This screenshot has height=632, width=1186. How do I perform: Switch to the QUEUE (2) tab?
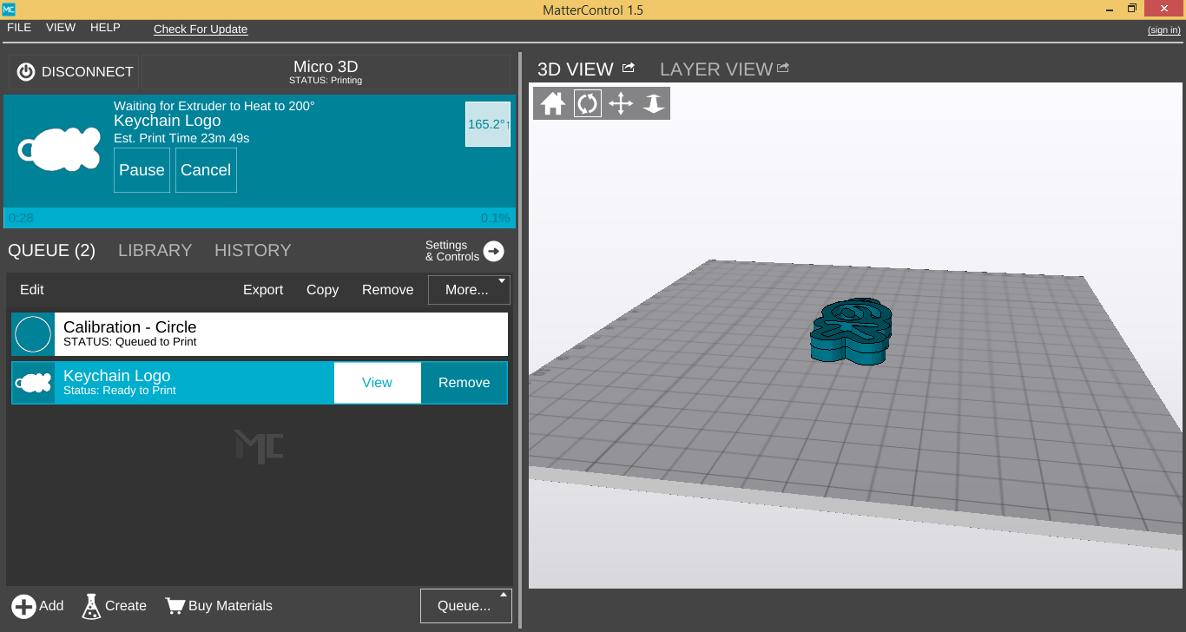(52, 250)
